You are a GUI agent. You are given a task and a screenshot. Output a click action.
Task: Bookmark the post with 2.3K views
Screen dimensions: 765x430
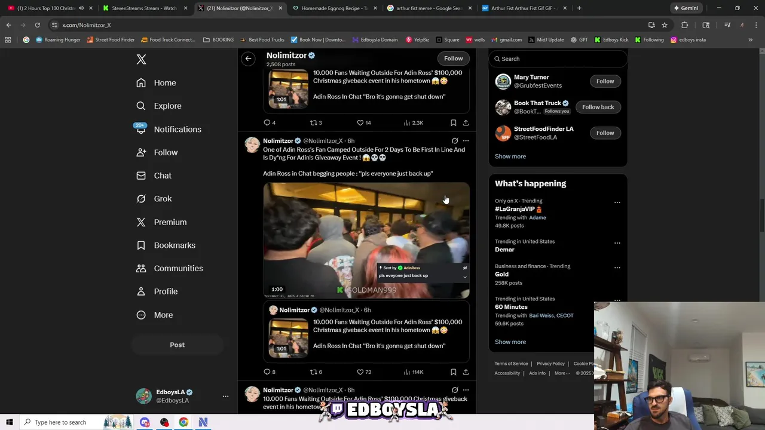pos(454,122)
